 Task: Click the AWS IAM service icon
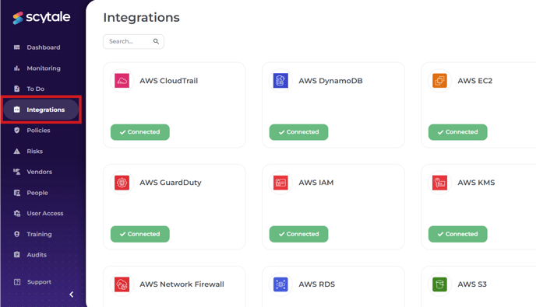280,183
